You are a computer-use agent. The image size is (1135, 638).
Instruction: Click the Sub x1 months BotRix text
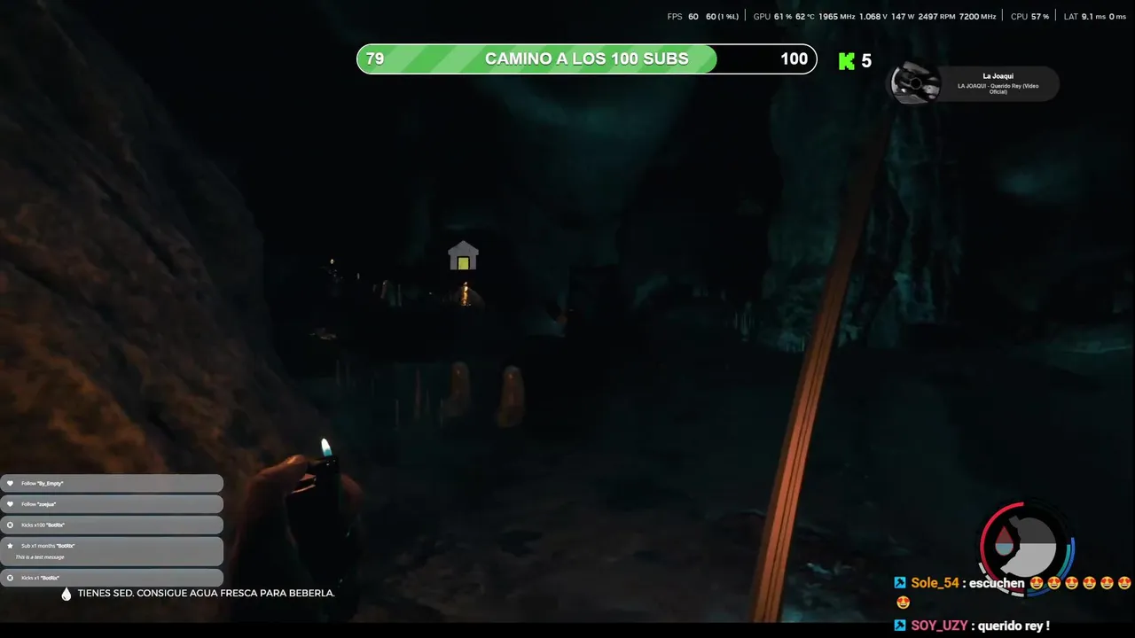point(48,546)
